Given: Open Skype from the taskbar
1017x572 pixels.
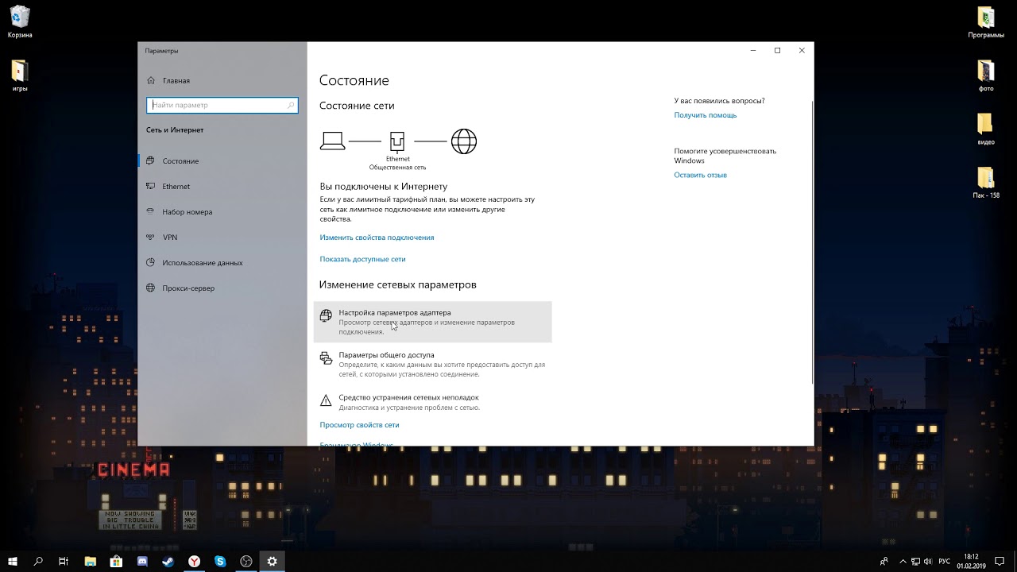Looking at the screenshot, I should [220, 562].
